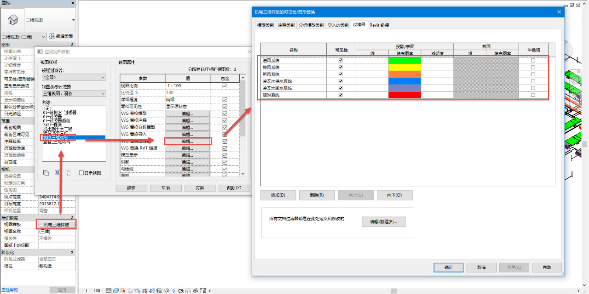
Task: Open rendering dialog teapot icon
Action: pyautogui.click(x=138, y=291)
